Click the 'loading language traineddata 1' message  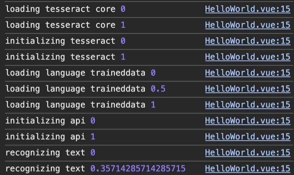pyautogui.click(x=80, y=105)
